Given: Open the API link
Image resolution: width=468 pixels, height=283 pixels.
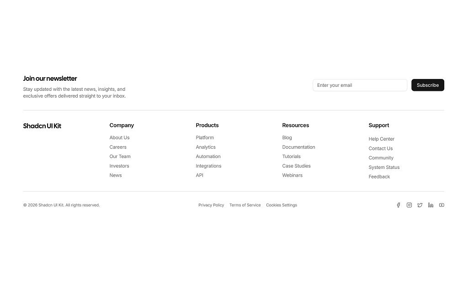Looking at the screenshot, I should coord(200,175).
